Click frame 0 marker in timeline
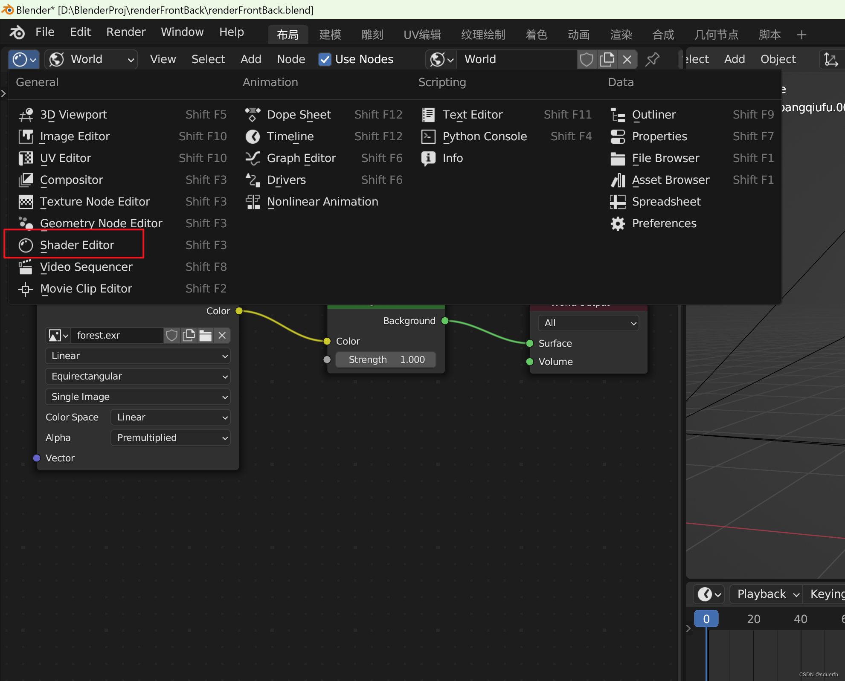The height and width of the screenshot is (681, 845). pyautogui.click(x=706, y=619)
